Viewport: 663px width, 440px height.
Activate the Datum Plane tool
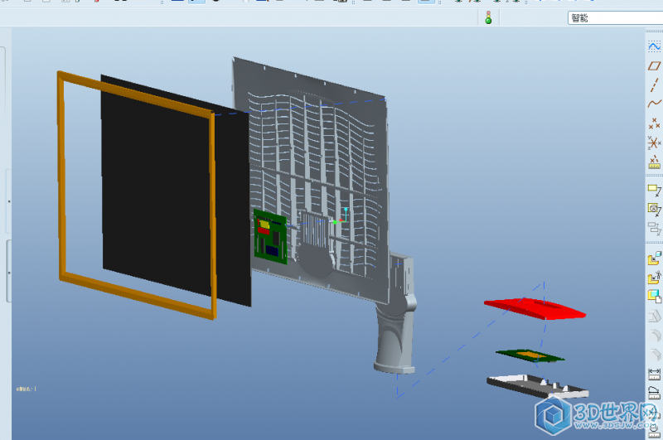[654, 65]
